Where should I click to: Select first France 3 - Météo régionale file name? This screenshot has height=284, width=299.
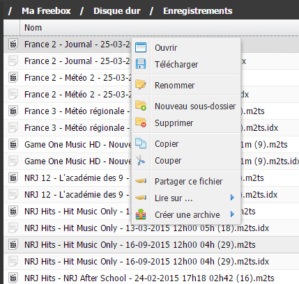(x=78, y=111)
